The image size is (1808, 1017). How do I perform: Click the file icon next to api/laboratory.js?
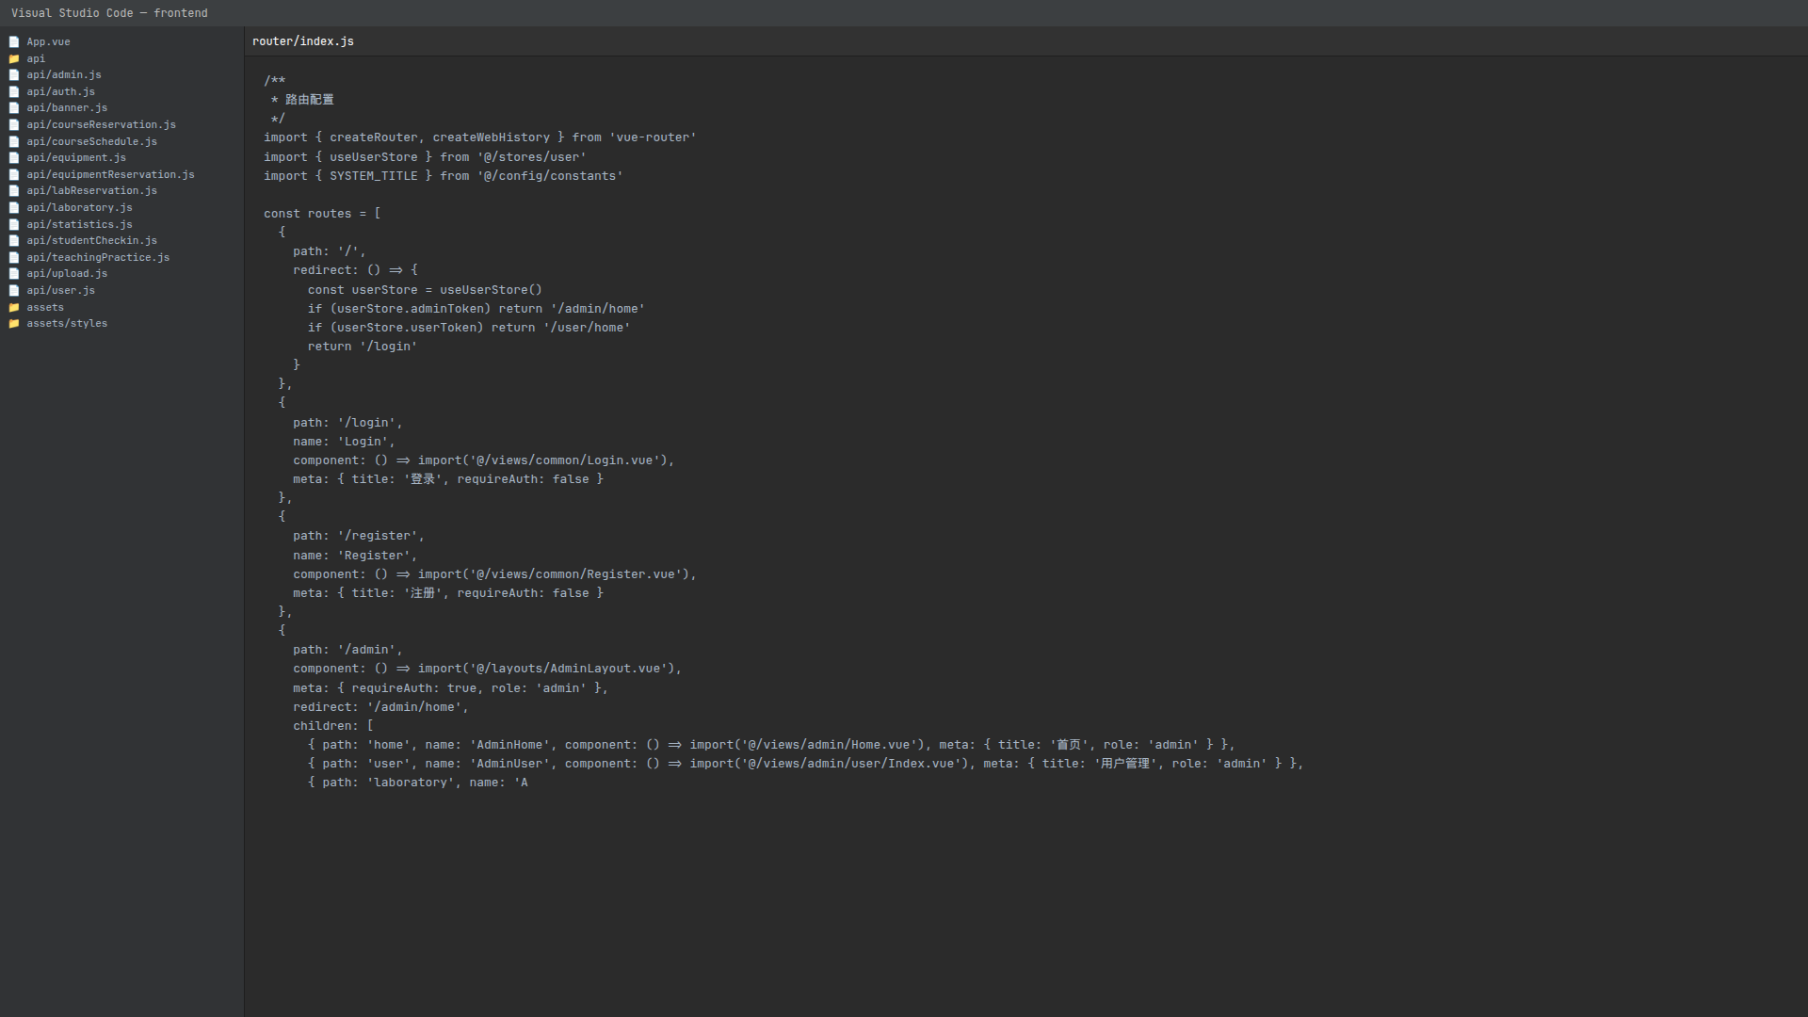[14, 208]
